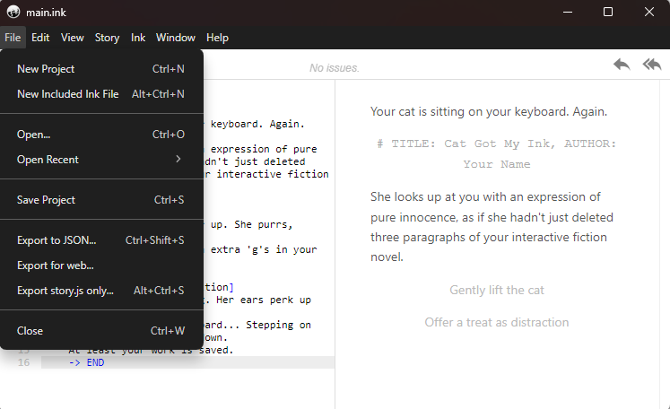Click the No issues. status text

click(335, 68)
